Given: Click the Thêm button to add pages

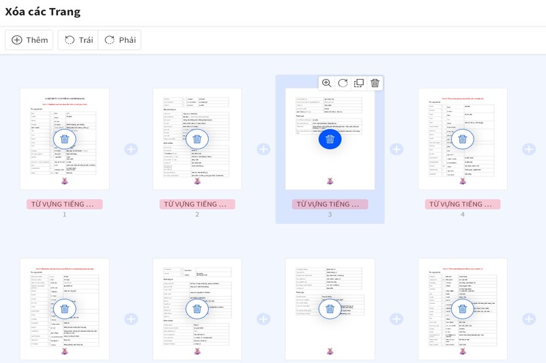Looking at the screenshot, I should click(x=29, y=40).
